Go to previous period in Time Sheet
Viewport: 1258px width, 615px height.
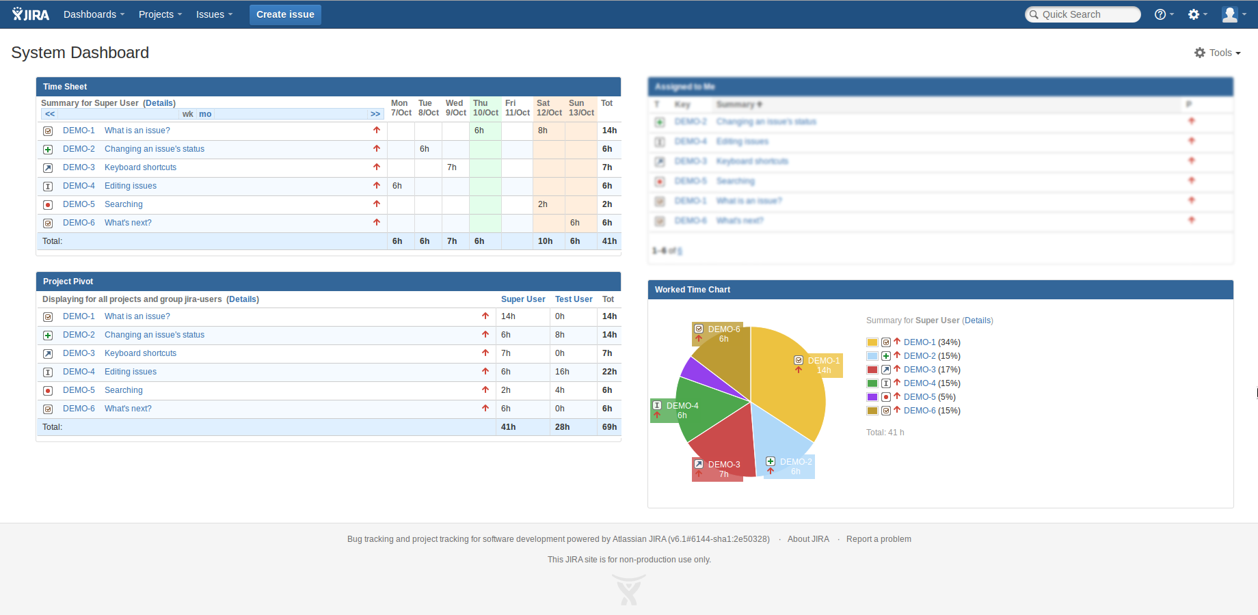50,114
